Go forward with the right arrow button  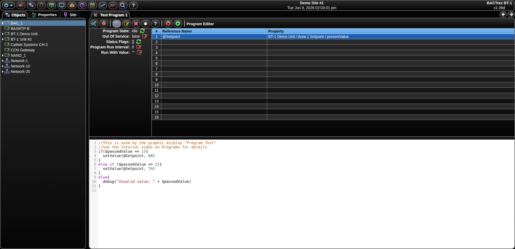point(511,15)
